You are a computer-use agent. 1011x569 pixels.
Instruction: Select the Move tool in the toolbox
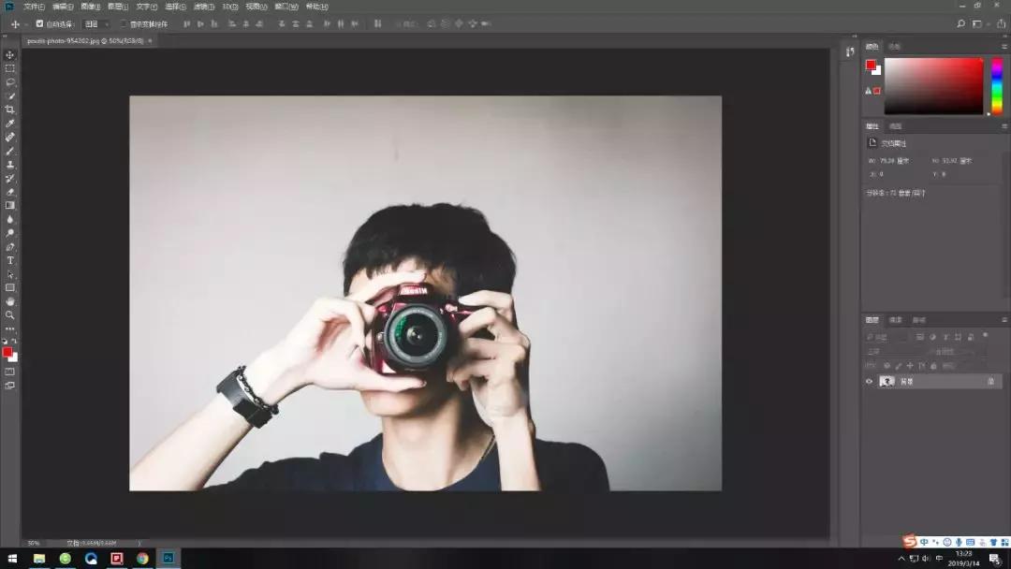coord(9,55)
